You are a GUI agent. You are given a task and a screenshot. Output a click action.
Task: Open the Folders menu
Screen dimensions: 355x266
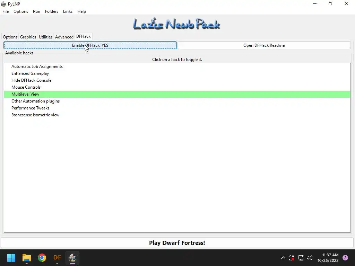coord(52,11)
